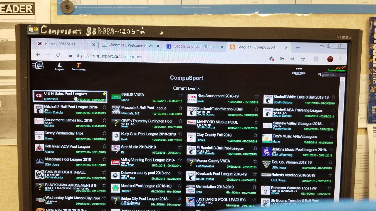Favorite Ries Amusement 2018-19 with its star
This screenshot has height=211, width=376.
257,96
